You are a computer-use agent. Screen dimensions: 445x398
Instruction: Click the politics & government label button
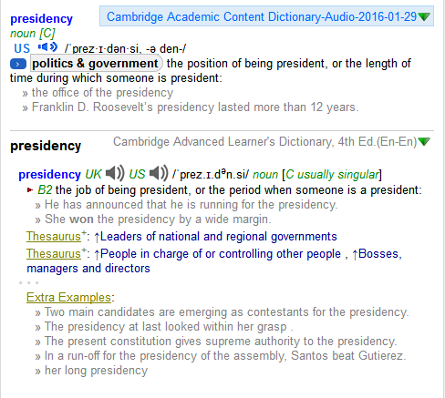(x=96, y=64)
